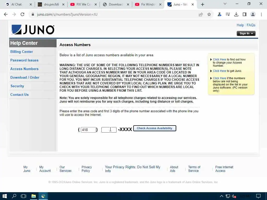
Task: Click the padlock site info icon
Action: point(33,15)
